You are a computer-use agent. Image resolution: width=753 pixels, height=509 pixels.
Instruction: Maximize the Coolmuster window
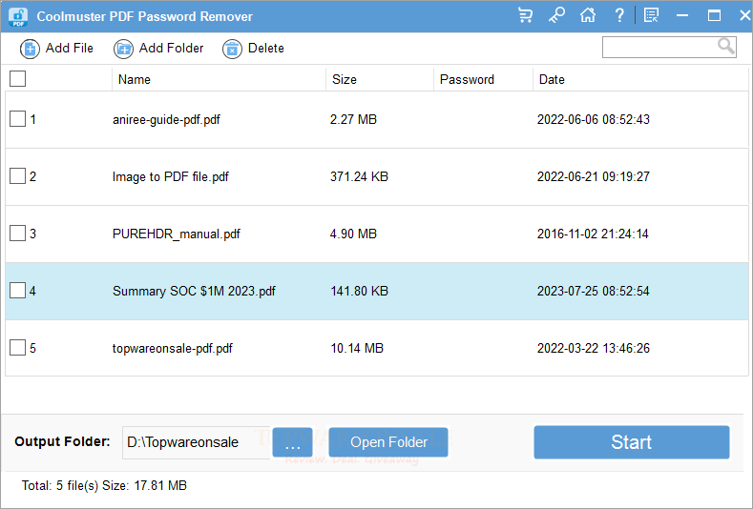pos(714,16)
